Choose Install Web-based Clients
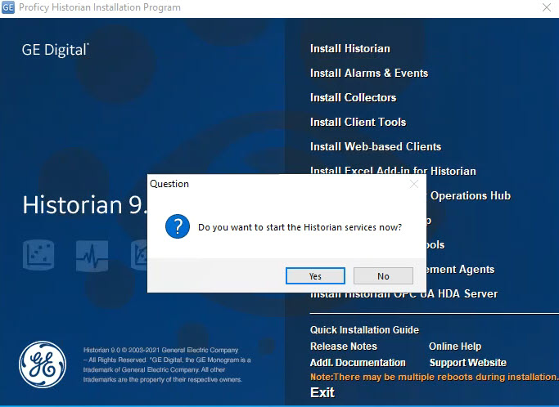This screenshot has height=407, width=559. coord(376,147)
